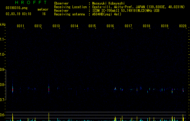Click the meteor echo just before 0311
The image size is (190, 121).
click(13, 89)
